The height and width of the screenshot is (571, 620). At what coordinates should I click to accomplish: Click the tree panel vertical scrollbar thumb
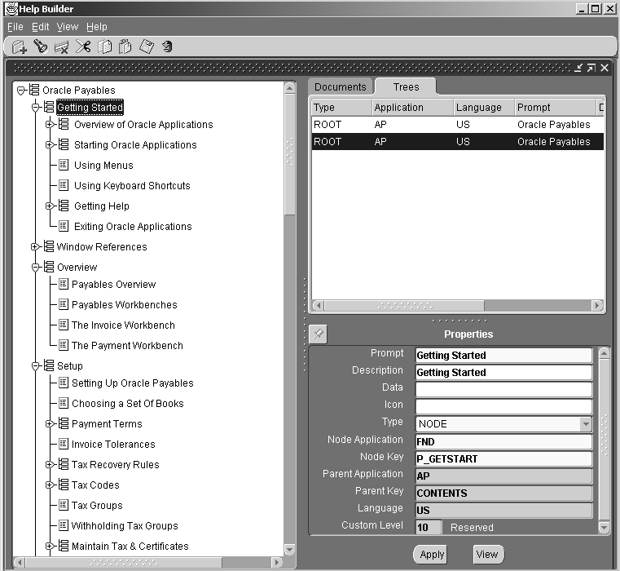point(290,154)
